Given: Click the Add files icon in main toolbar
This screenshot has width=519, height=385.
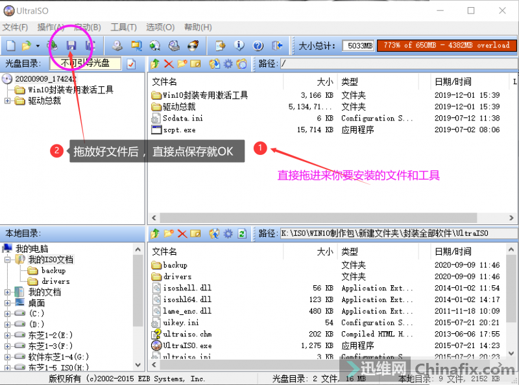Looking at the screenshot, I should 220,45.
